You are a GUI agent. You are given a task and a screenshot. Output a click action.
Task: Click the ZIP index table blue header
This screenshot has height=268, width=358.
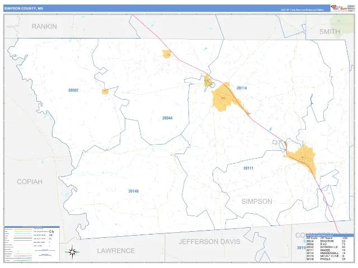click(x=329, y=235)
